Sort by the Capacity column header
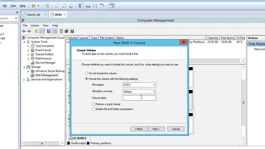Screen dimensions: 265x149 pos(212,38)
